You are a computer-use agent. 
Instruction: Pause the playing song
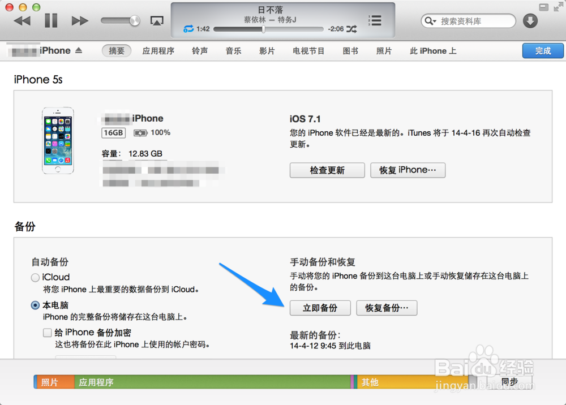click(x=51, y=20)
